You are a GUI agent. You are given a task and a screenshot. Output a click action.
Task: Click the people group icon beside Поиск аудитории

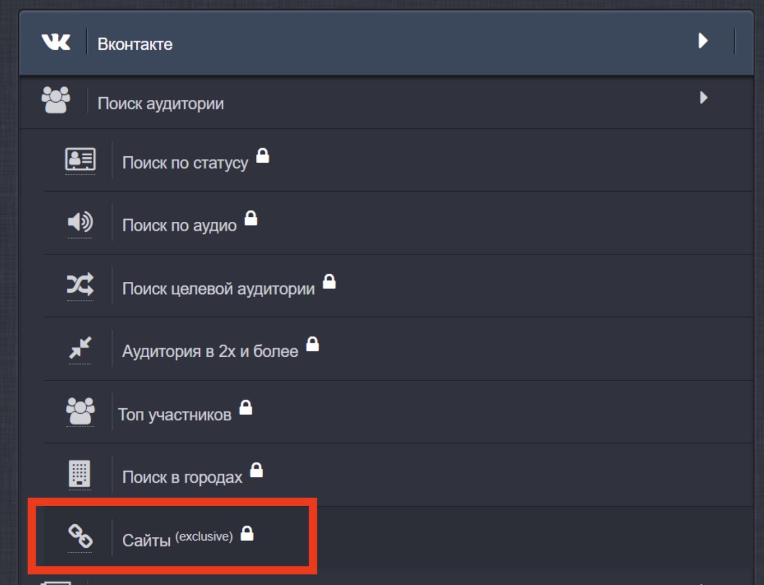point(56,100)
